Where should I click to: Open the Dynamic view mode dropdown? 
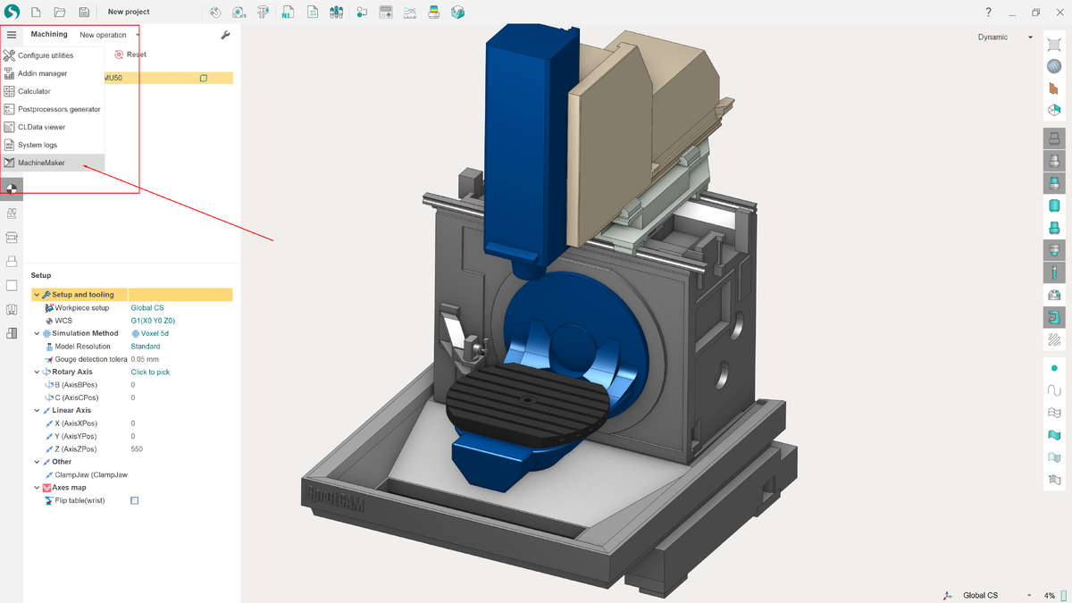point(1005,37)
